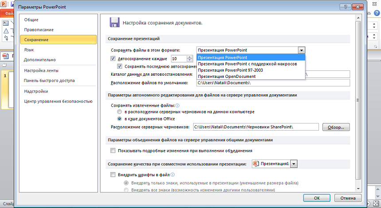The image size is (381, 208).
Task: Choose PowerPoint с поддержкой макросов format
Action: [x=251, y=64]
